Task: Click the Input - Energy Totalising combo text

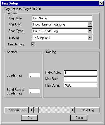Action: (x=49, y=24)
